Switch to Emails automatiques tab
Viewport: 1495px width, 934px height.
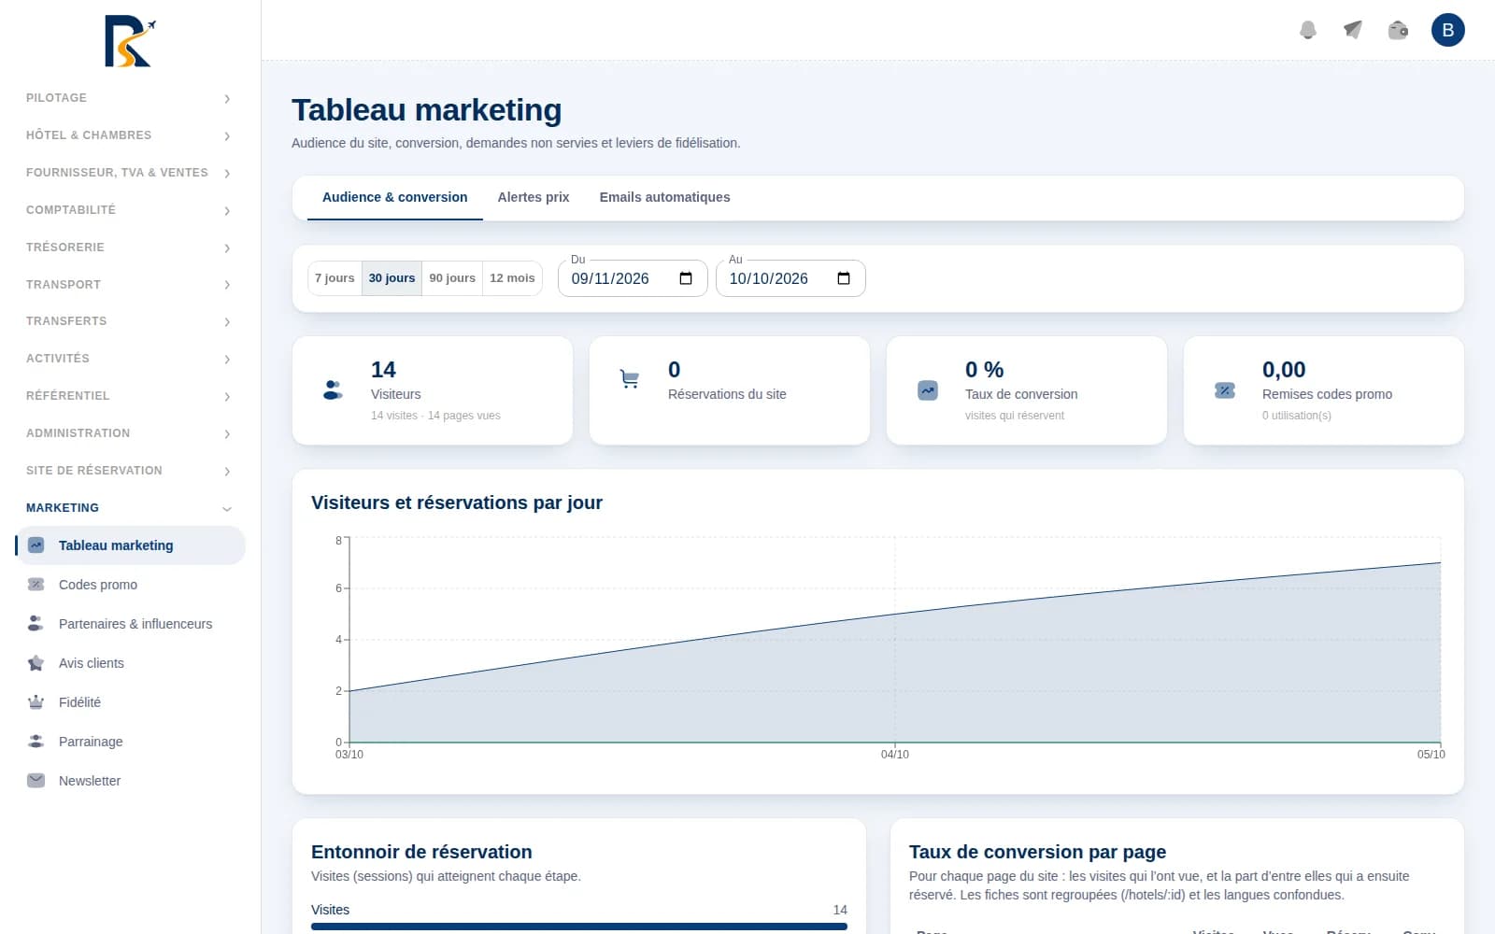pos(664,197)
